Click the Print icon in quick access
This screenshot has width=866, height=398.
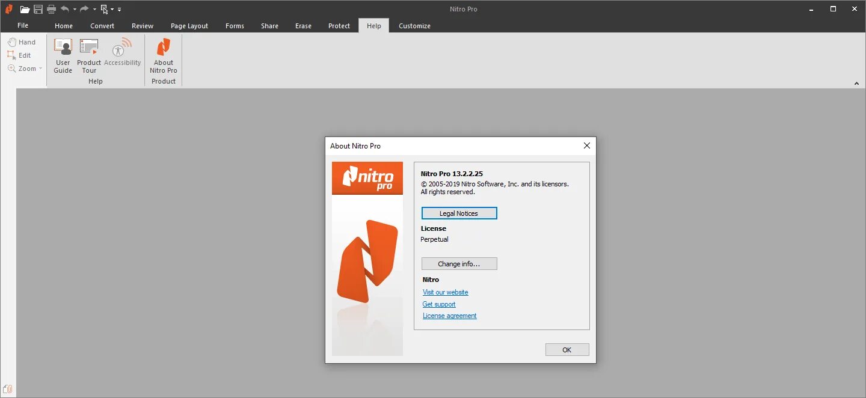[51, 9]
